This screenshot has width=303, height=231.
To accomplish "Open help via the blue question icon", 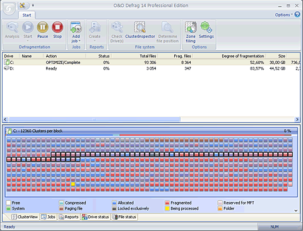I will click(x=297, y=15).
